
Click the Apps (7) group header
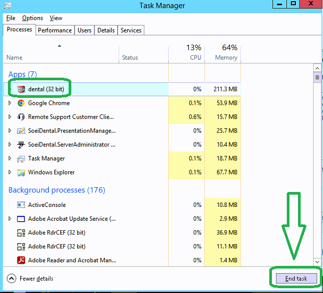[23, 74]
